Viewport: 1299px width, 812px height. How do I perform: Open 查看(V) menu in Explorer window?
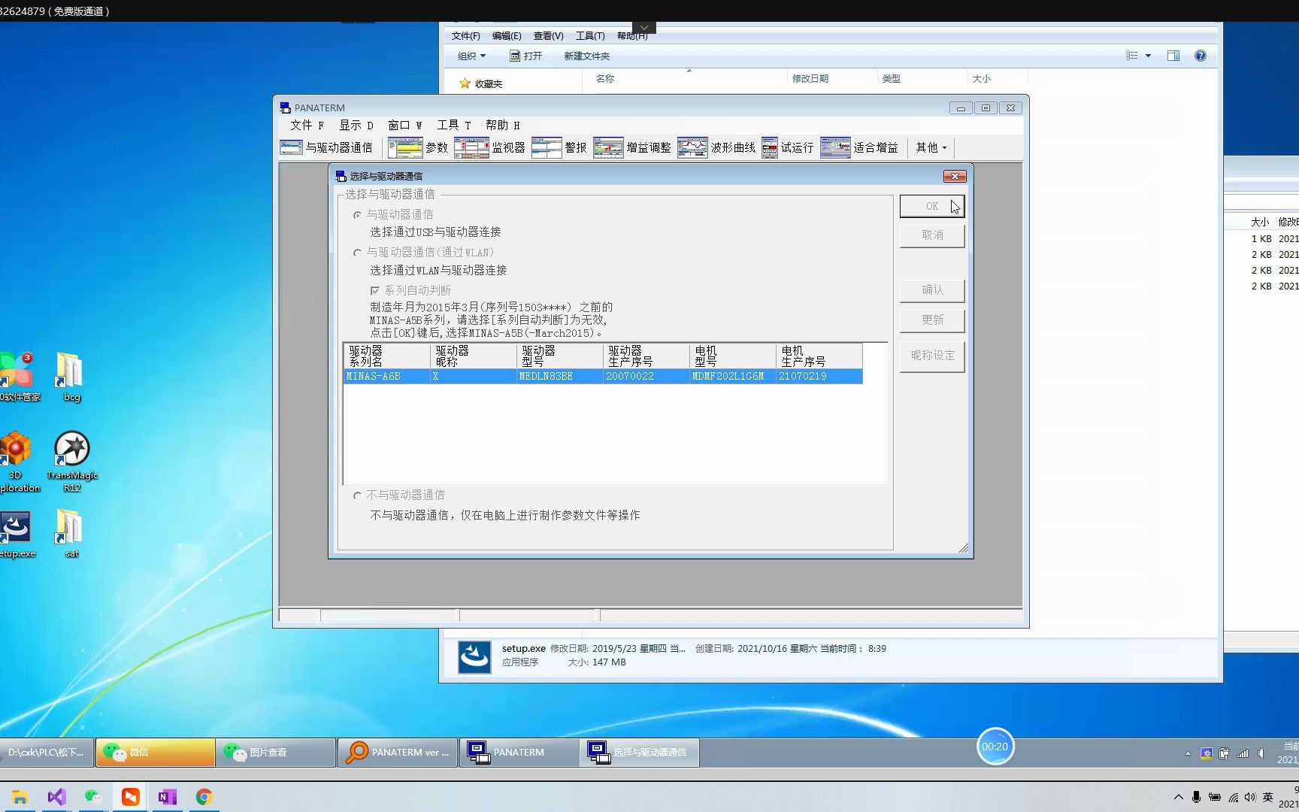(548, 36)
